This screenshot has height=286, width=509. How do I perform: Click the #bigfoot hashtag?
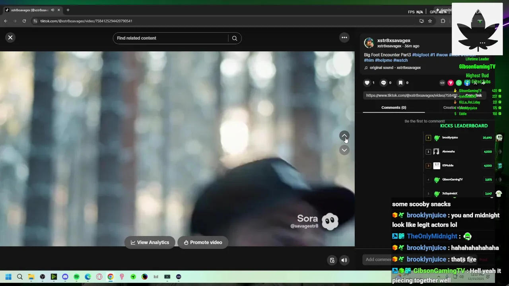point(420,55)
